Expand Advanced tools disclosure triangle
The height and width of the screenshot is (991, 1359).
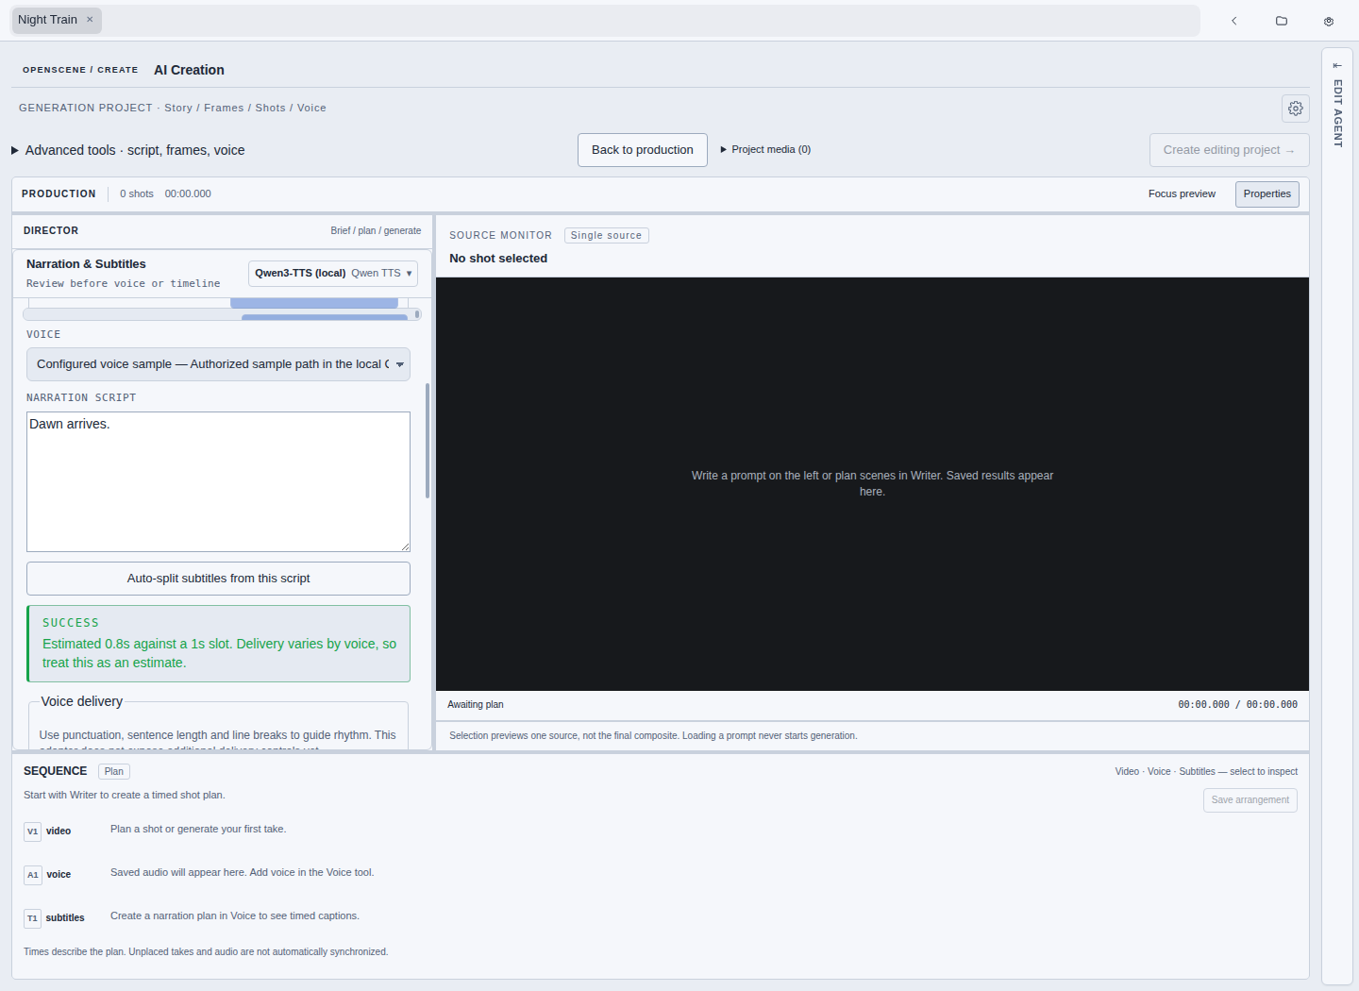click(x=15, y=150)
